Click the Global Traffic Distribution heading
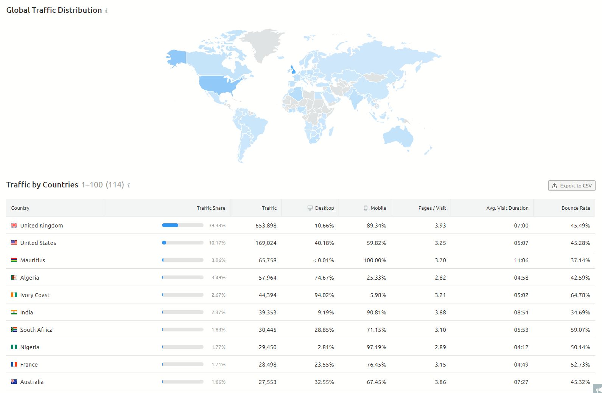The height and width of the screenshot is (393, 602). point(54,10)
